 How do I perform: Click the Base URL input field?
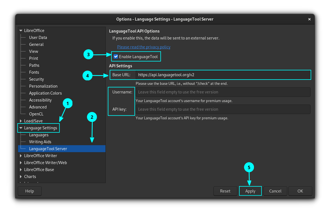coord(223,75)
